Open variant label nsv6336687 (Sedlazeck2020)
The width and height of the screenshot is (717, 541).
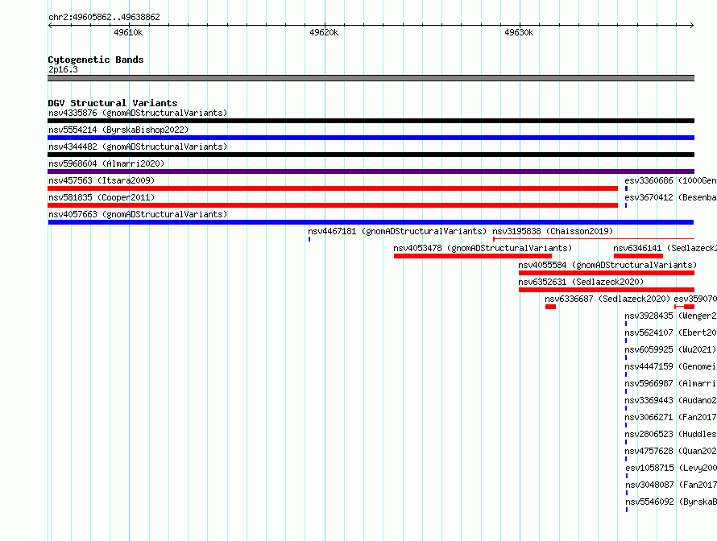click(x=607, y=299)
